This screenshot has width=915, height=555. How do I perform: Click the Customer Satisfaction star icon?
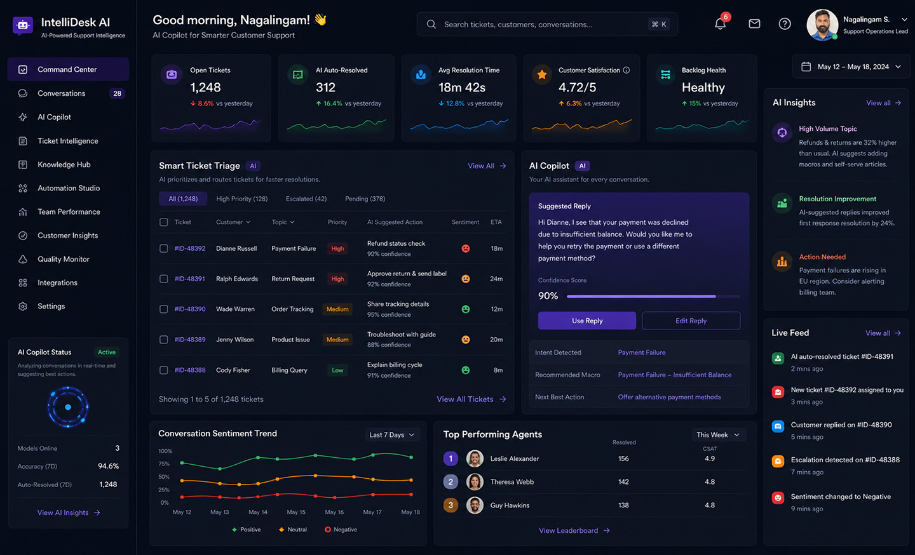(542, 74)
